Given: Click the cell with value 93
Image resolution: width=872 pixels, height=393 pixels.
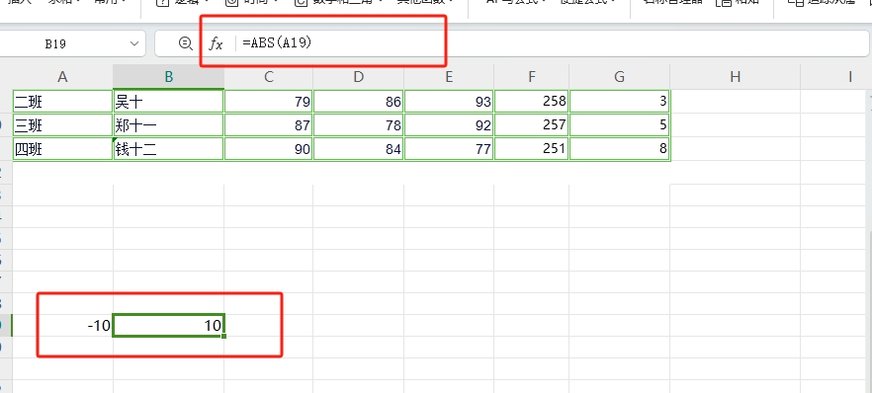Looking at the screenshot, I should click(x=449, y=102).
